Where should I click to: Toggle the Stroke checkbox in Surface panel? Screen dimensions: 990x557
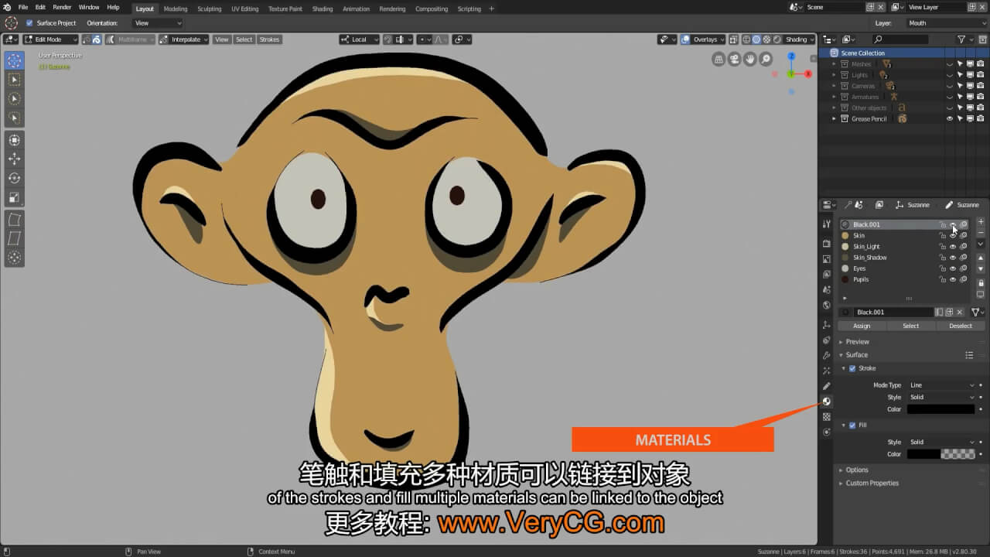[x=852, y=368]
